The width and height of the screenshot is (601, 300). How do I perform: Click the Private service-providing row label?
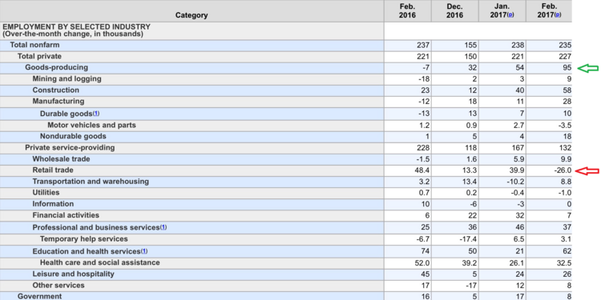coord(70,148)
